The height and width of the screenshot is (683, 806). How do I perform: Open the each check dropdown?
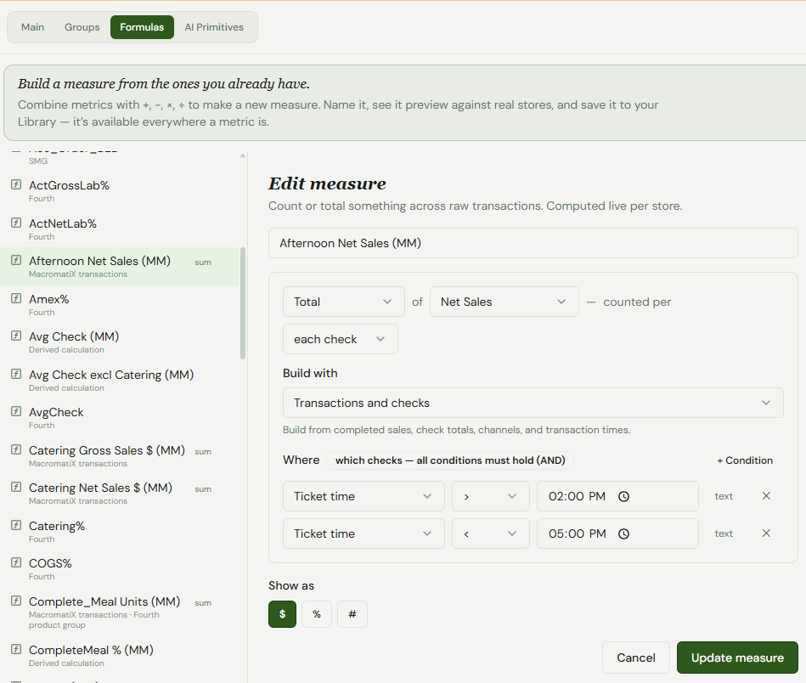pos(341,340)
